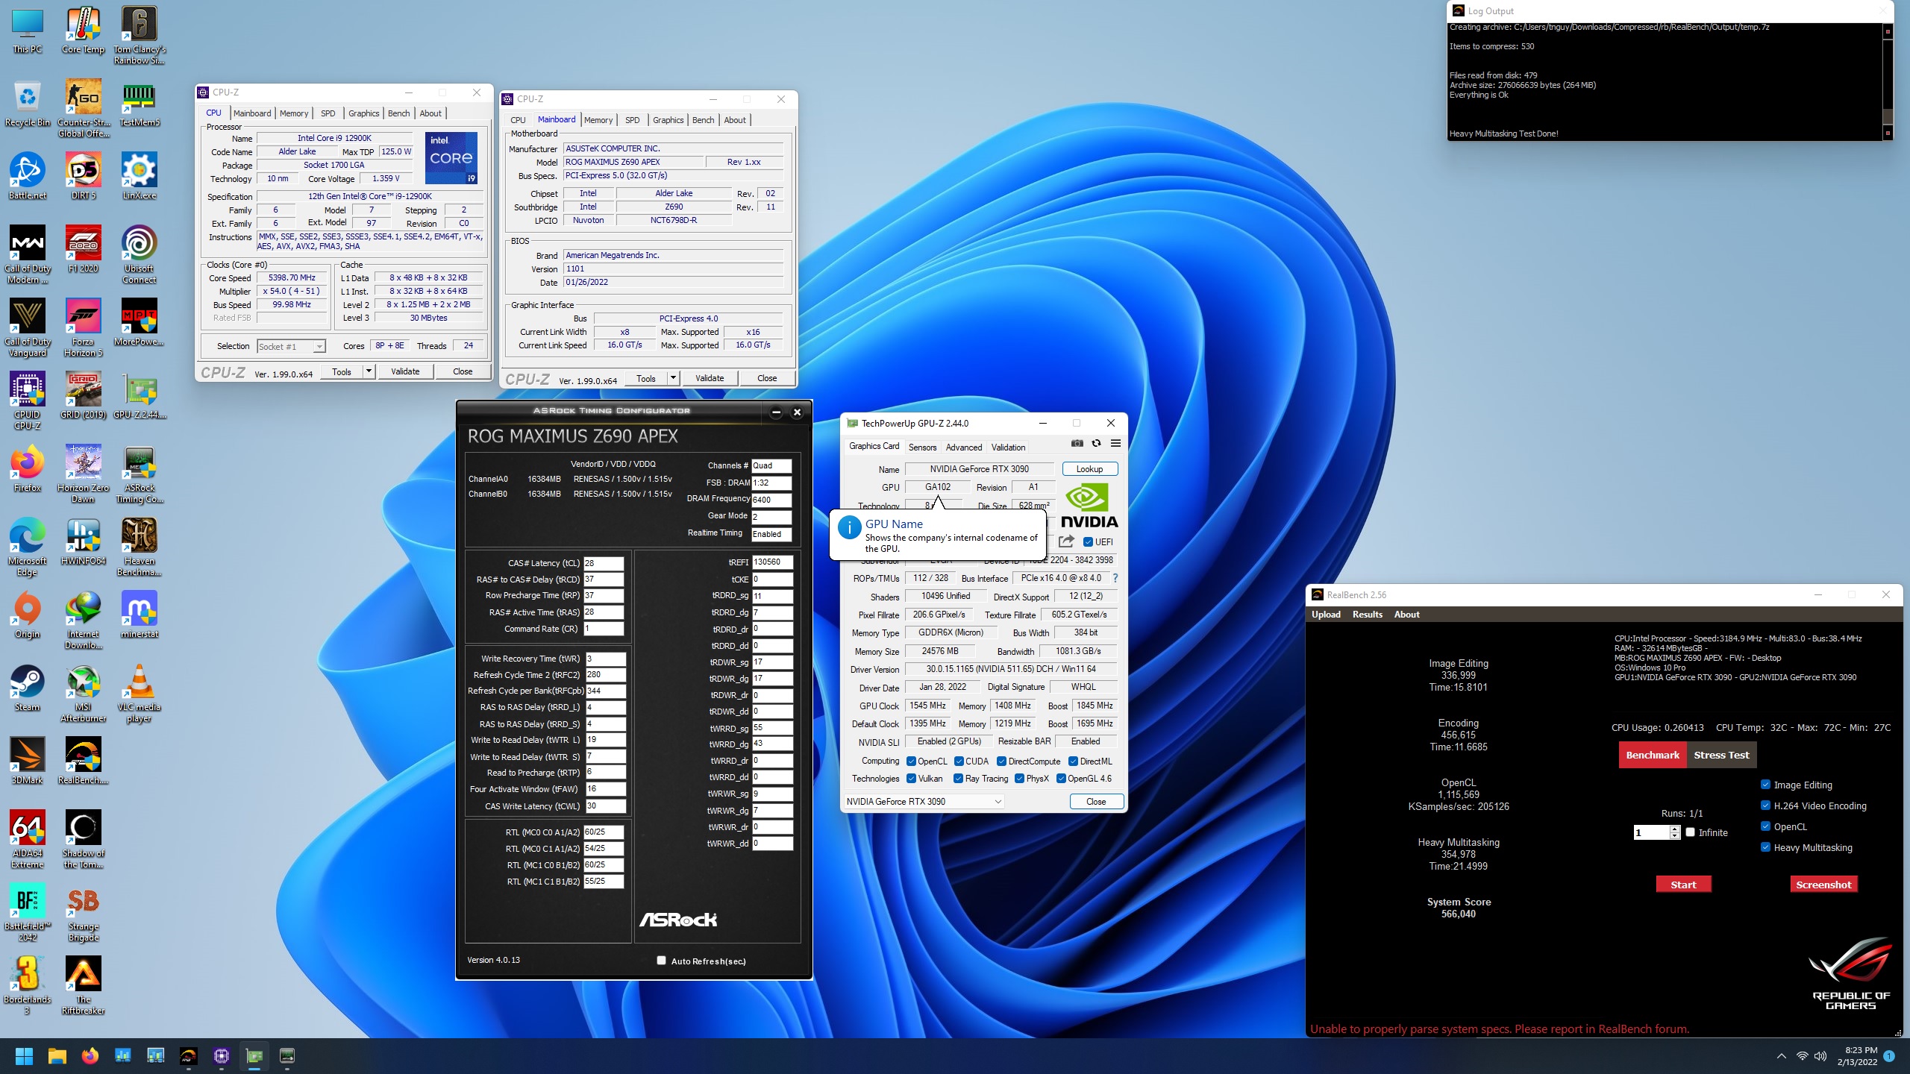Expand Tools dropdown arrow in CPU-Z Mainboard window

click(672, 378)
